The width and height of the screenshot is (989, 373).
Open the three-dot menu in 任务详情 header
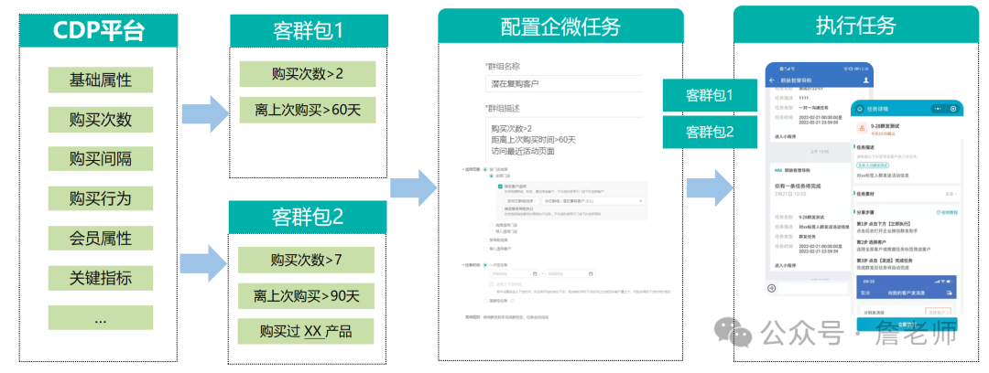pyautogui.click(x=938, y=109)
